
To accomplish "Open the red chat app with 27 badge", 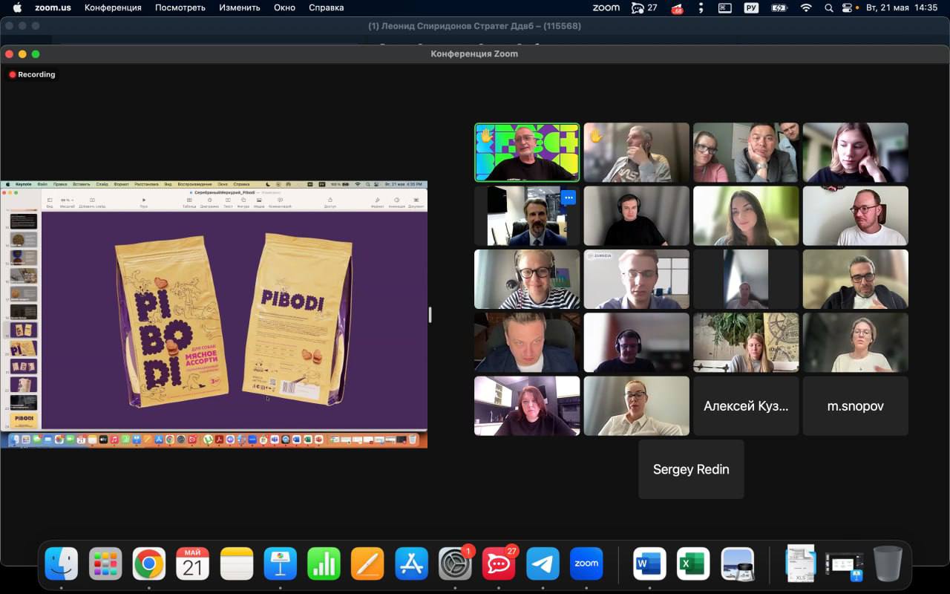I will point(499,564).
